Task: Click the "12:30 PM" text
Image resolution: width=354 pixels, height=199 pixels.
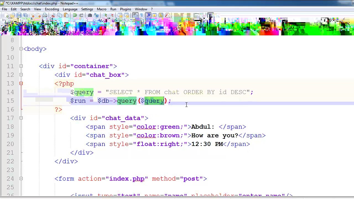Action: tap(207, 144)
